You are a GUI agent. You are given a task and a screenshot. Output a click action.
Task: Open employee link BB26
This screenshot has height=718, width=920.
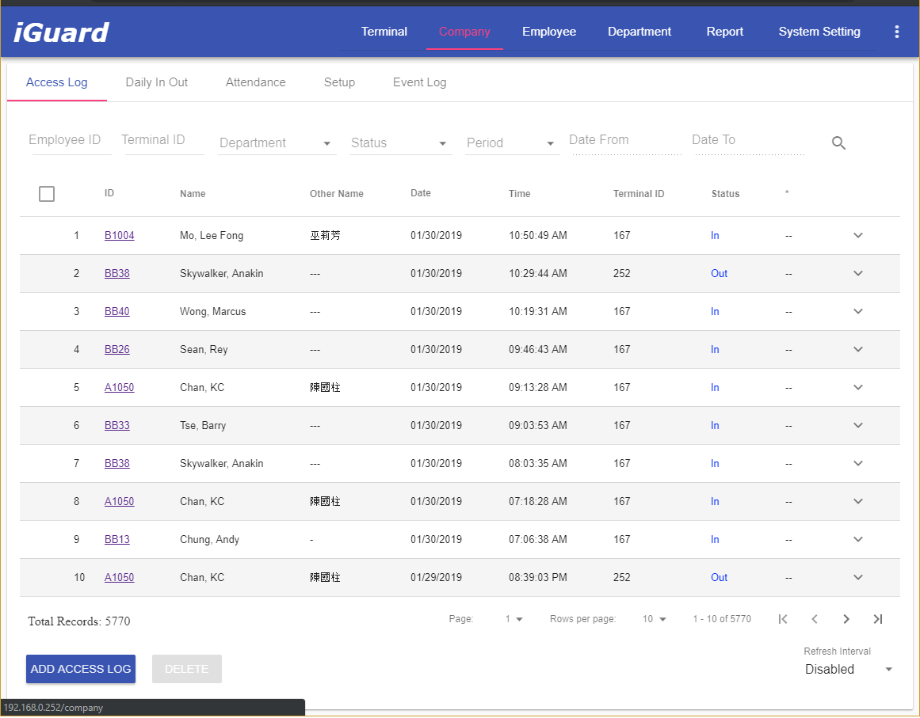[116, 350]
